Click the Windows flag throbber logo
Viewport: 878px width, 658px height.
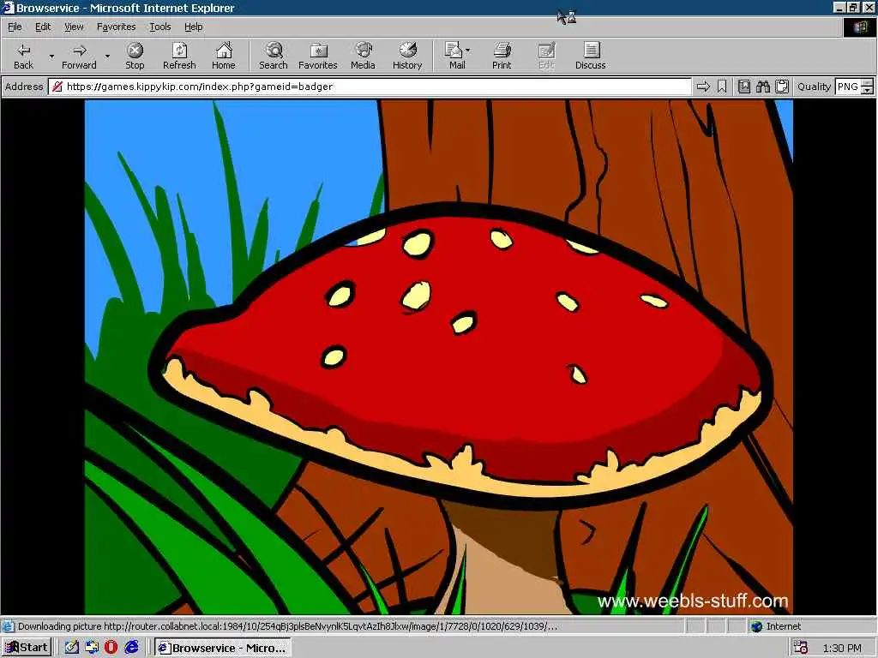pos(859,27)
